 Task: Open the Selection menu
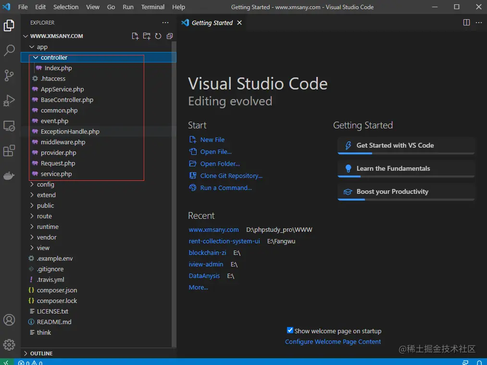66,7
